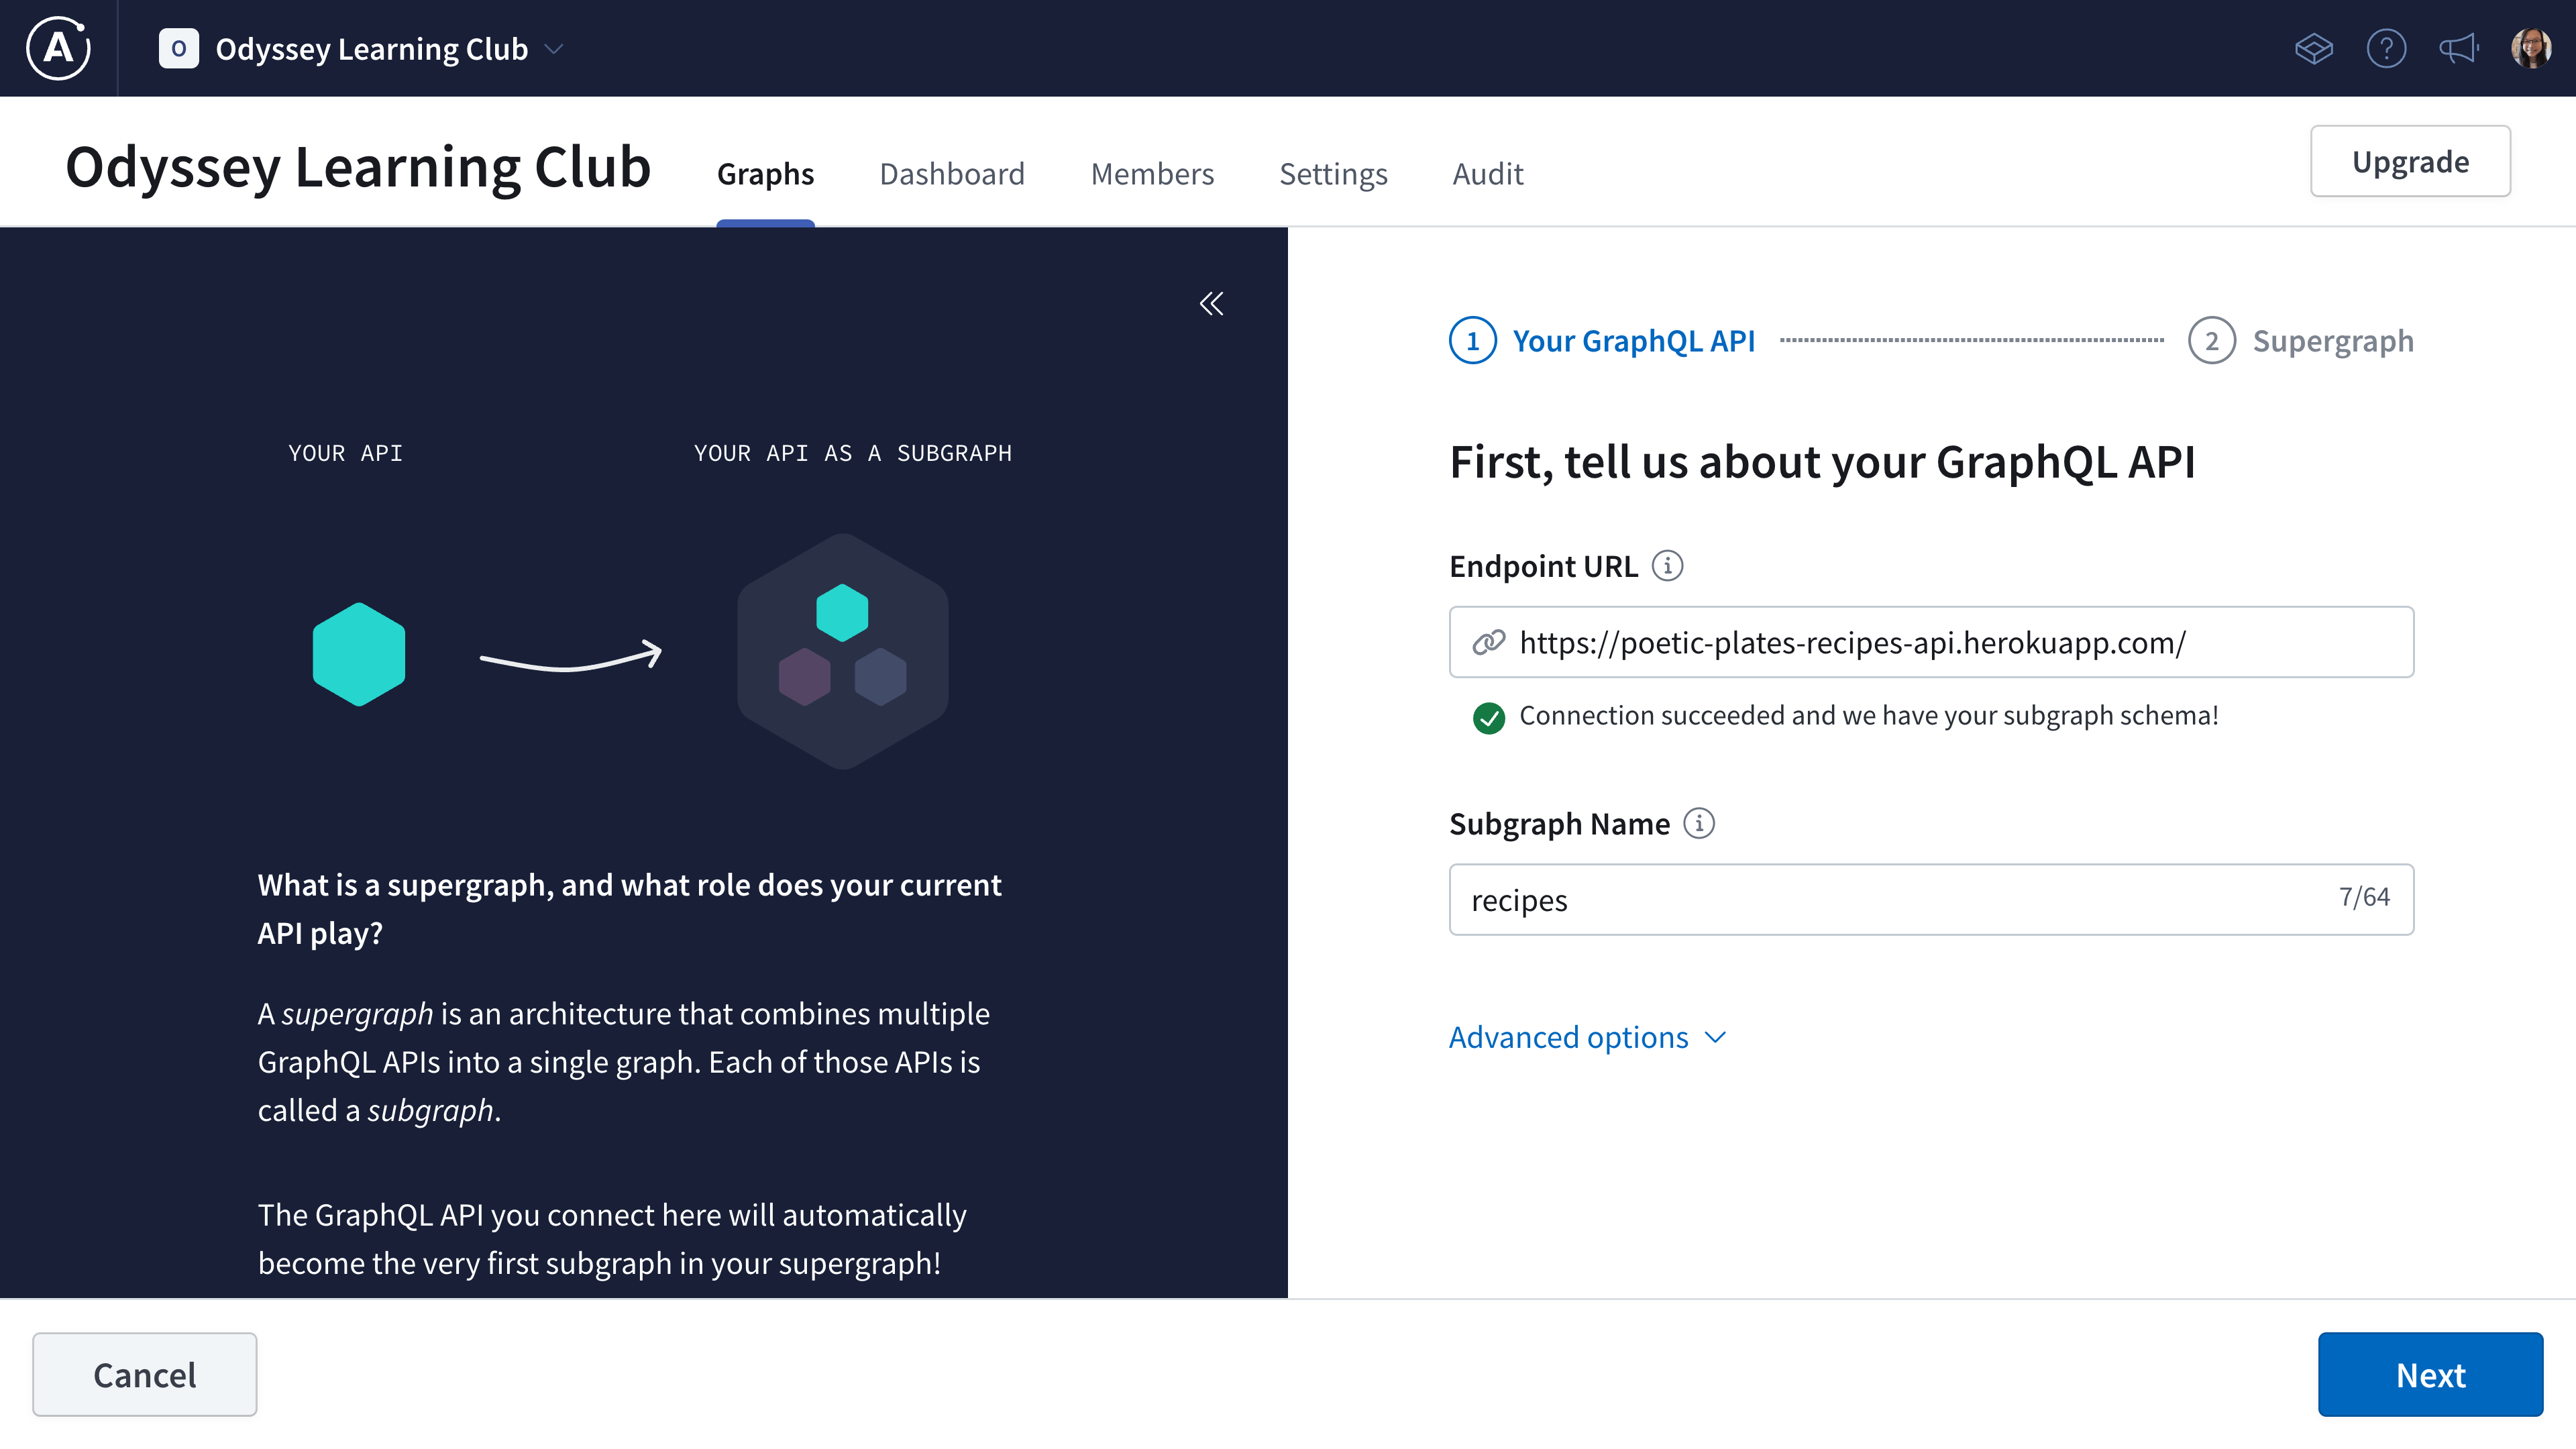Click the megaphone announcements icon

click(2458, 47)
